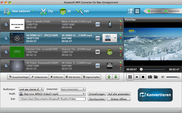Viewport: 182px width, 113px height.
Task: Open the snapshot folder icon
Action: (x=156, y=77)
